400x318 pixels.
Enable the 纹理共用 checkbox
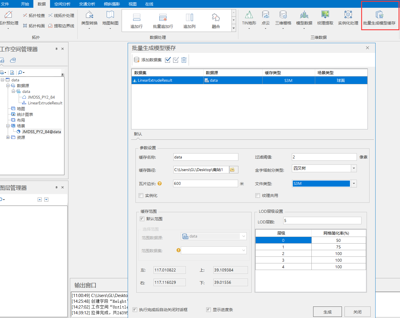tap(258, 196)
